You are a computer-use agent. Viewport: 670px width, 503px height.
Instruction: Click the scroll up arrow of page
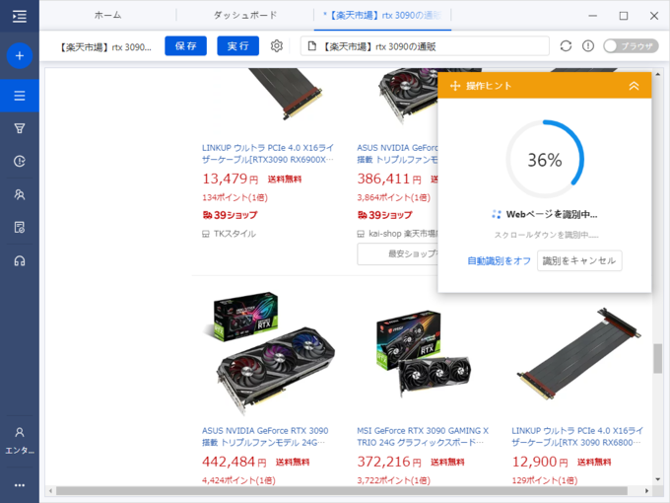point(657,74)
